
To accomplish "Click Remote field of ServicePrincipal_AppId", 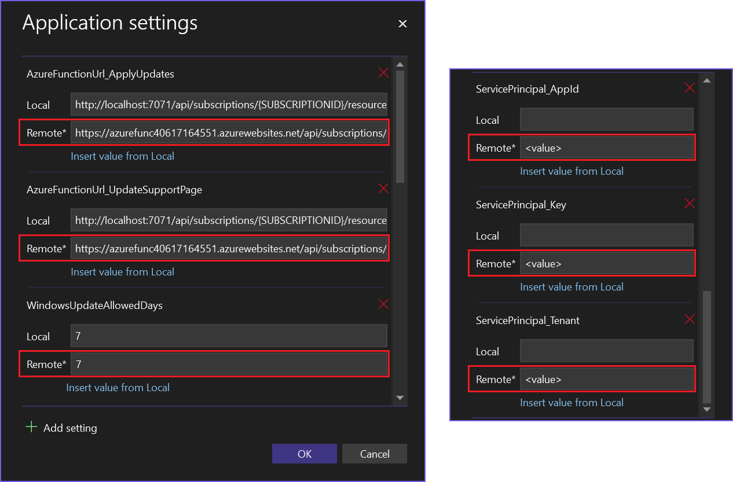I will (606, 148).
